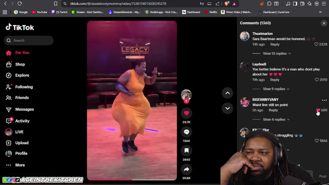This screenshot has height=185, width=329.
Task: Go to next video with down arrow
Action: (227, 108)
